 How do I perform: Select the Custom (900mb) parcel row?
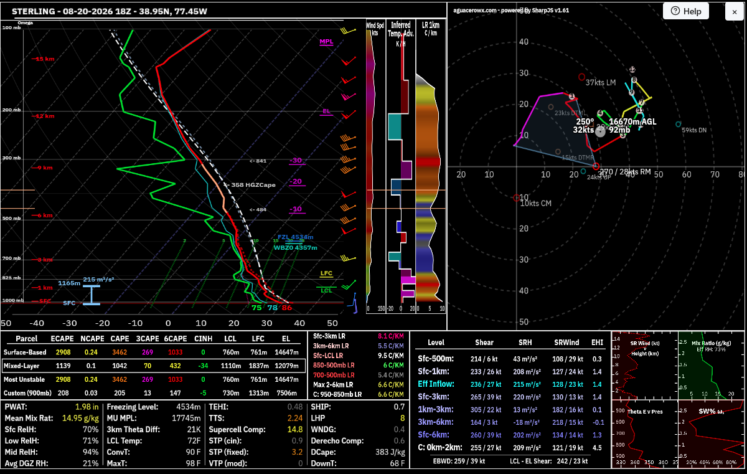pos(155,393)
